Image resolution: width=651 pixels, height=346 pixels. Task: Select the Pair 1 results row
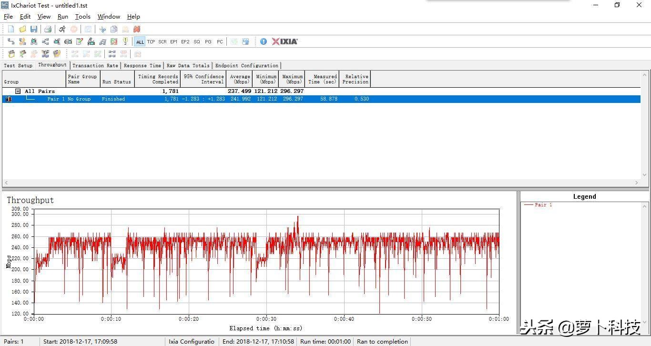tap(191, 99)
